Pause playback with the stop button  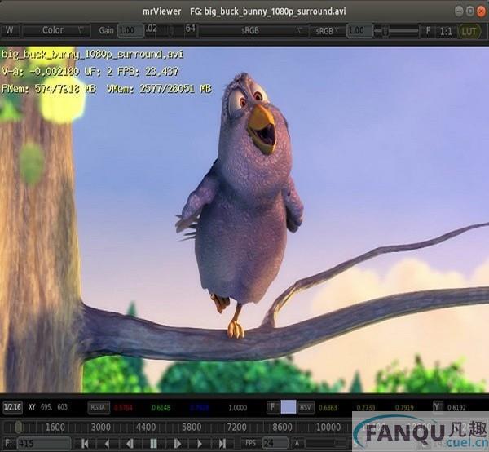153,444
